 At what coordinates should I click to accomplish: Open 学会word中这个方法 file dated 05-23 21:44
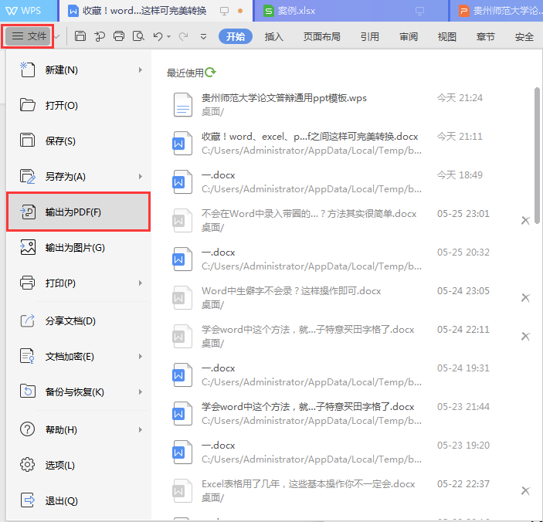coord(350,413)
